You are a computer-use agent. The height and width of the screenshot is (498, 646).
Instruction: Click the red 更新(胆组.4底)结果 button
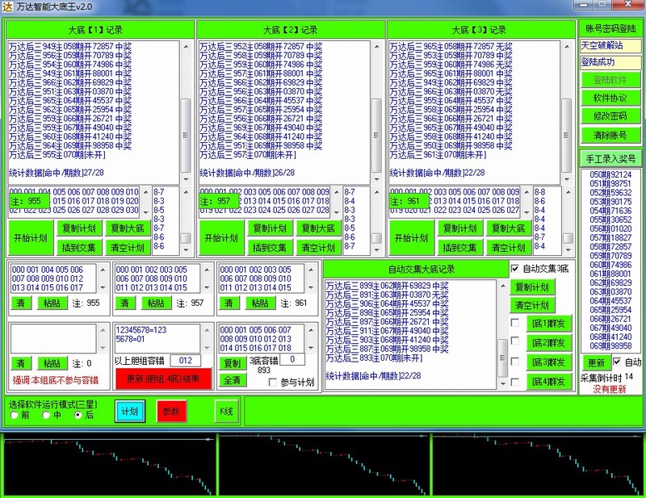point(163,379)
